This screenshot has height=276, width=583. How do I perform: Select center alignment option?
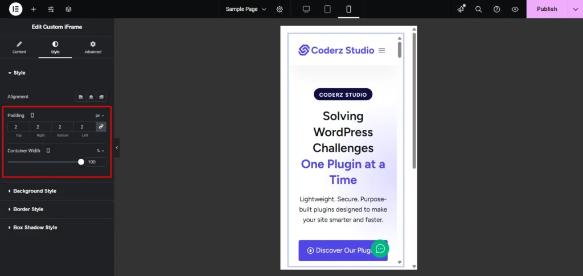point(91,97)
